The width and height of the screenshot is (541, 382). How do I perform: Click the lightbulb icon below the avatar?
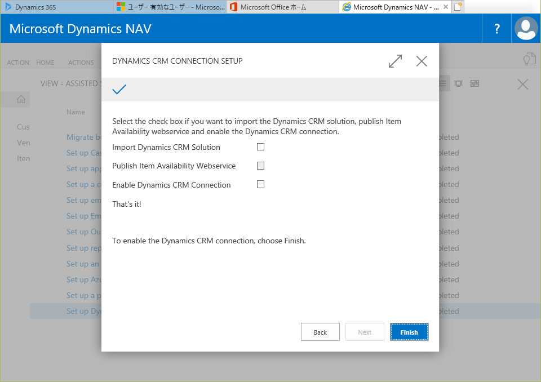pyautogui.click(x=528, y=59)
